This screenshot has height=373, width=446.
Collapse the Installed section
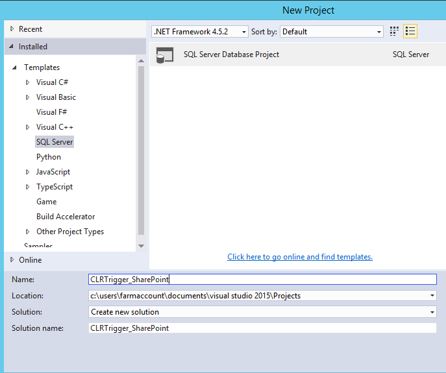click(x=12, y=46)
